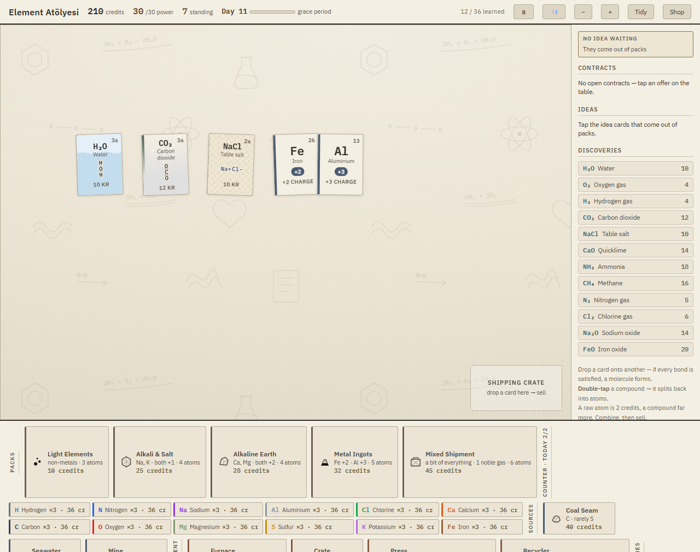The image size is (700, 552).
Task: Buy the Light Elements pack for 10 credits
Action: (67, 462)
